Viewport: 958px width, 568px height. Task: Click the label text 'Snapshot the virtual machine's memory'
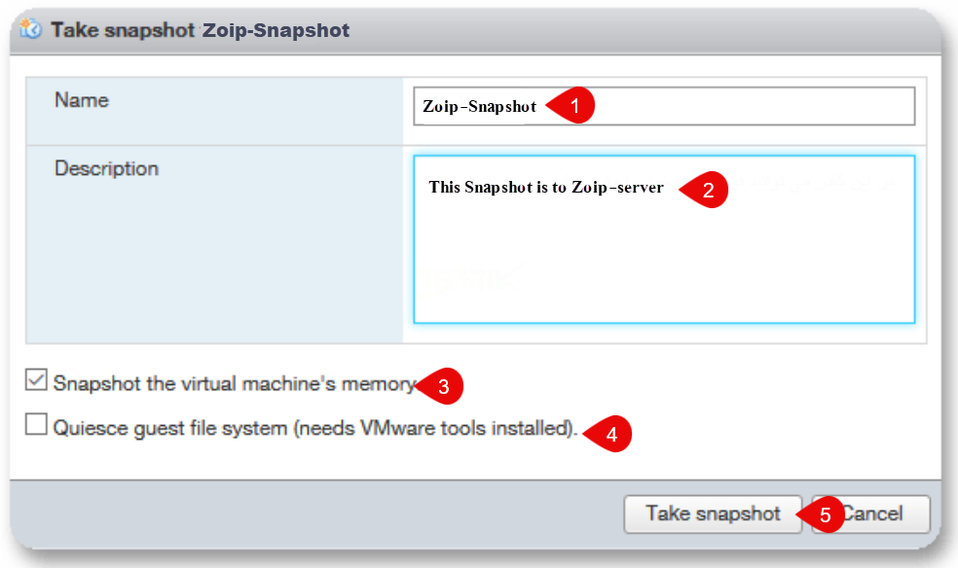(x=235, y=384)
